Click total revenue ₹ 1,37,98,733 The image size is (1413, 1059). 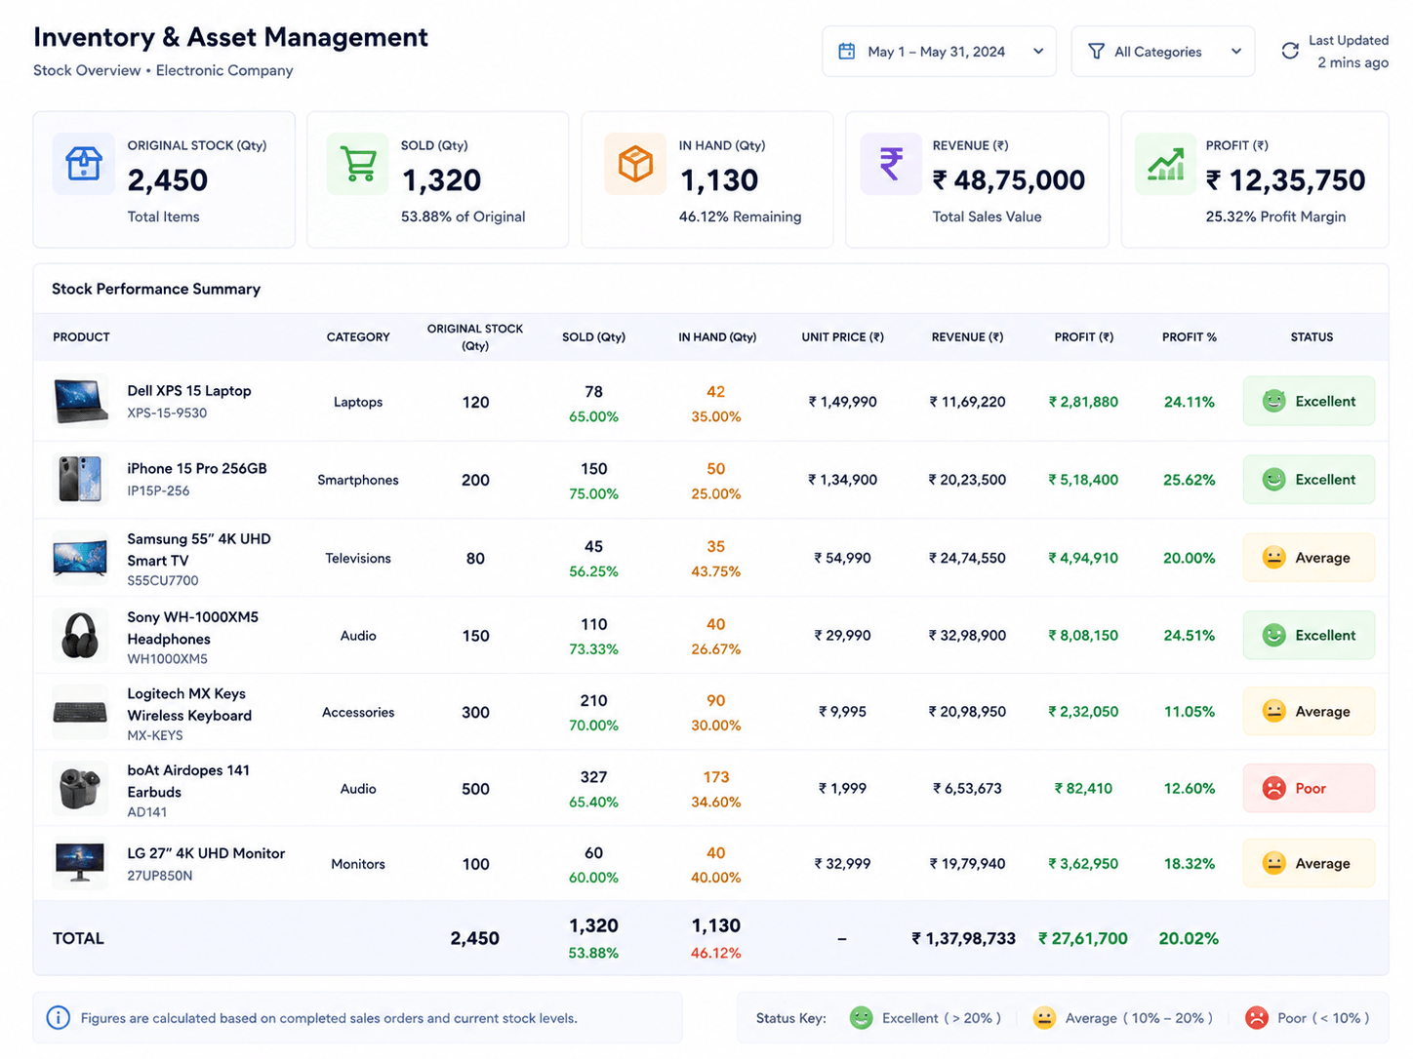tap(964, 938)
